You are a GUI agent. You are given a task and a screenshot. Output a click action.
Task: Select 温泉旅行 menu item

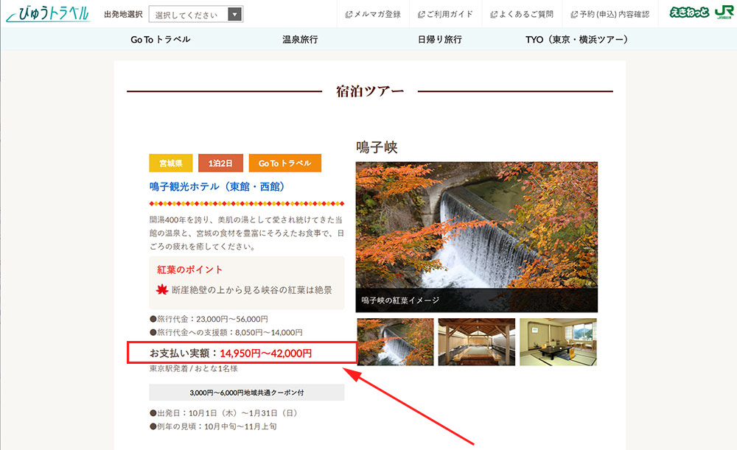(300, 40)
